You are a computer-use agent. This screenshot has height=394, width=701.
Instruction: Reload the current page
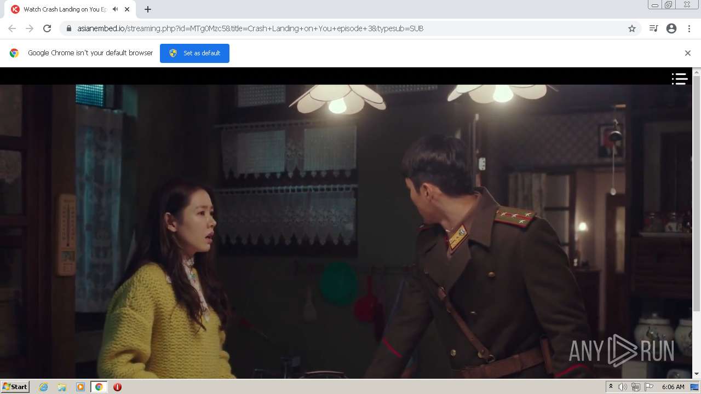pos(47,28)
